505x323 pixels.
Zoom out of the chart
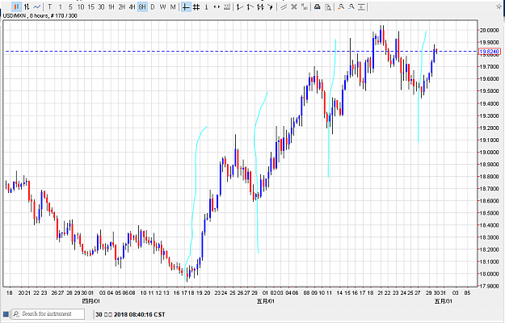[x=351, y=7]
